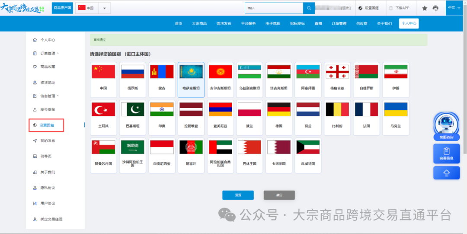Click the 客服咨询 robot assistant icon
Image resolution: width=467 pixels, height=234 pixels.
(x=446, y=124)
